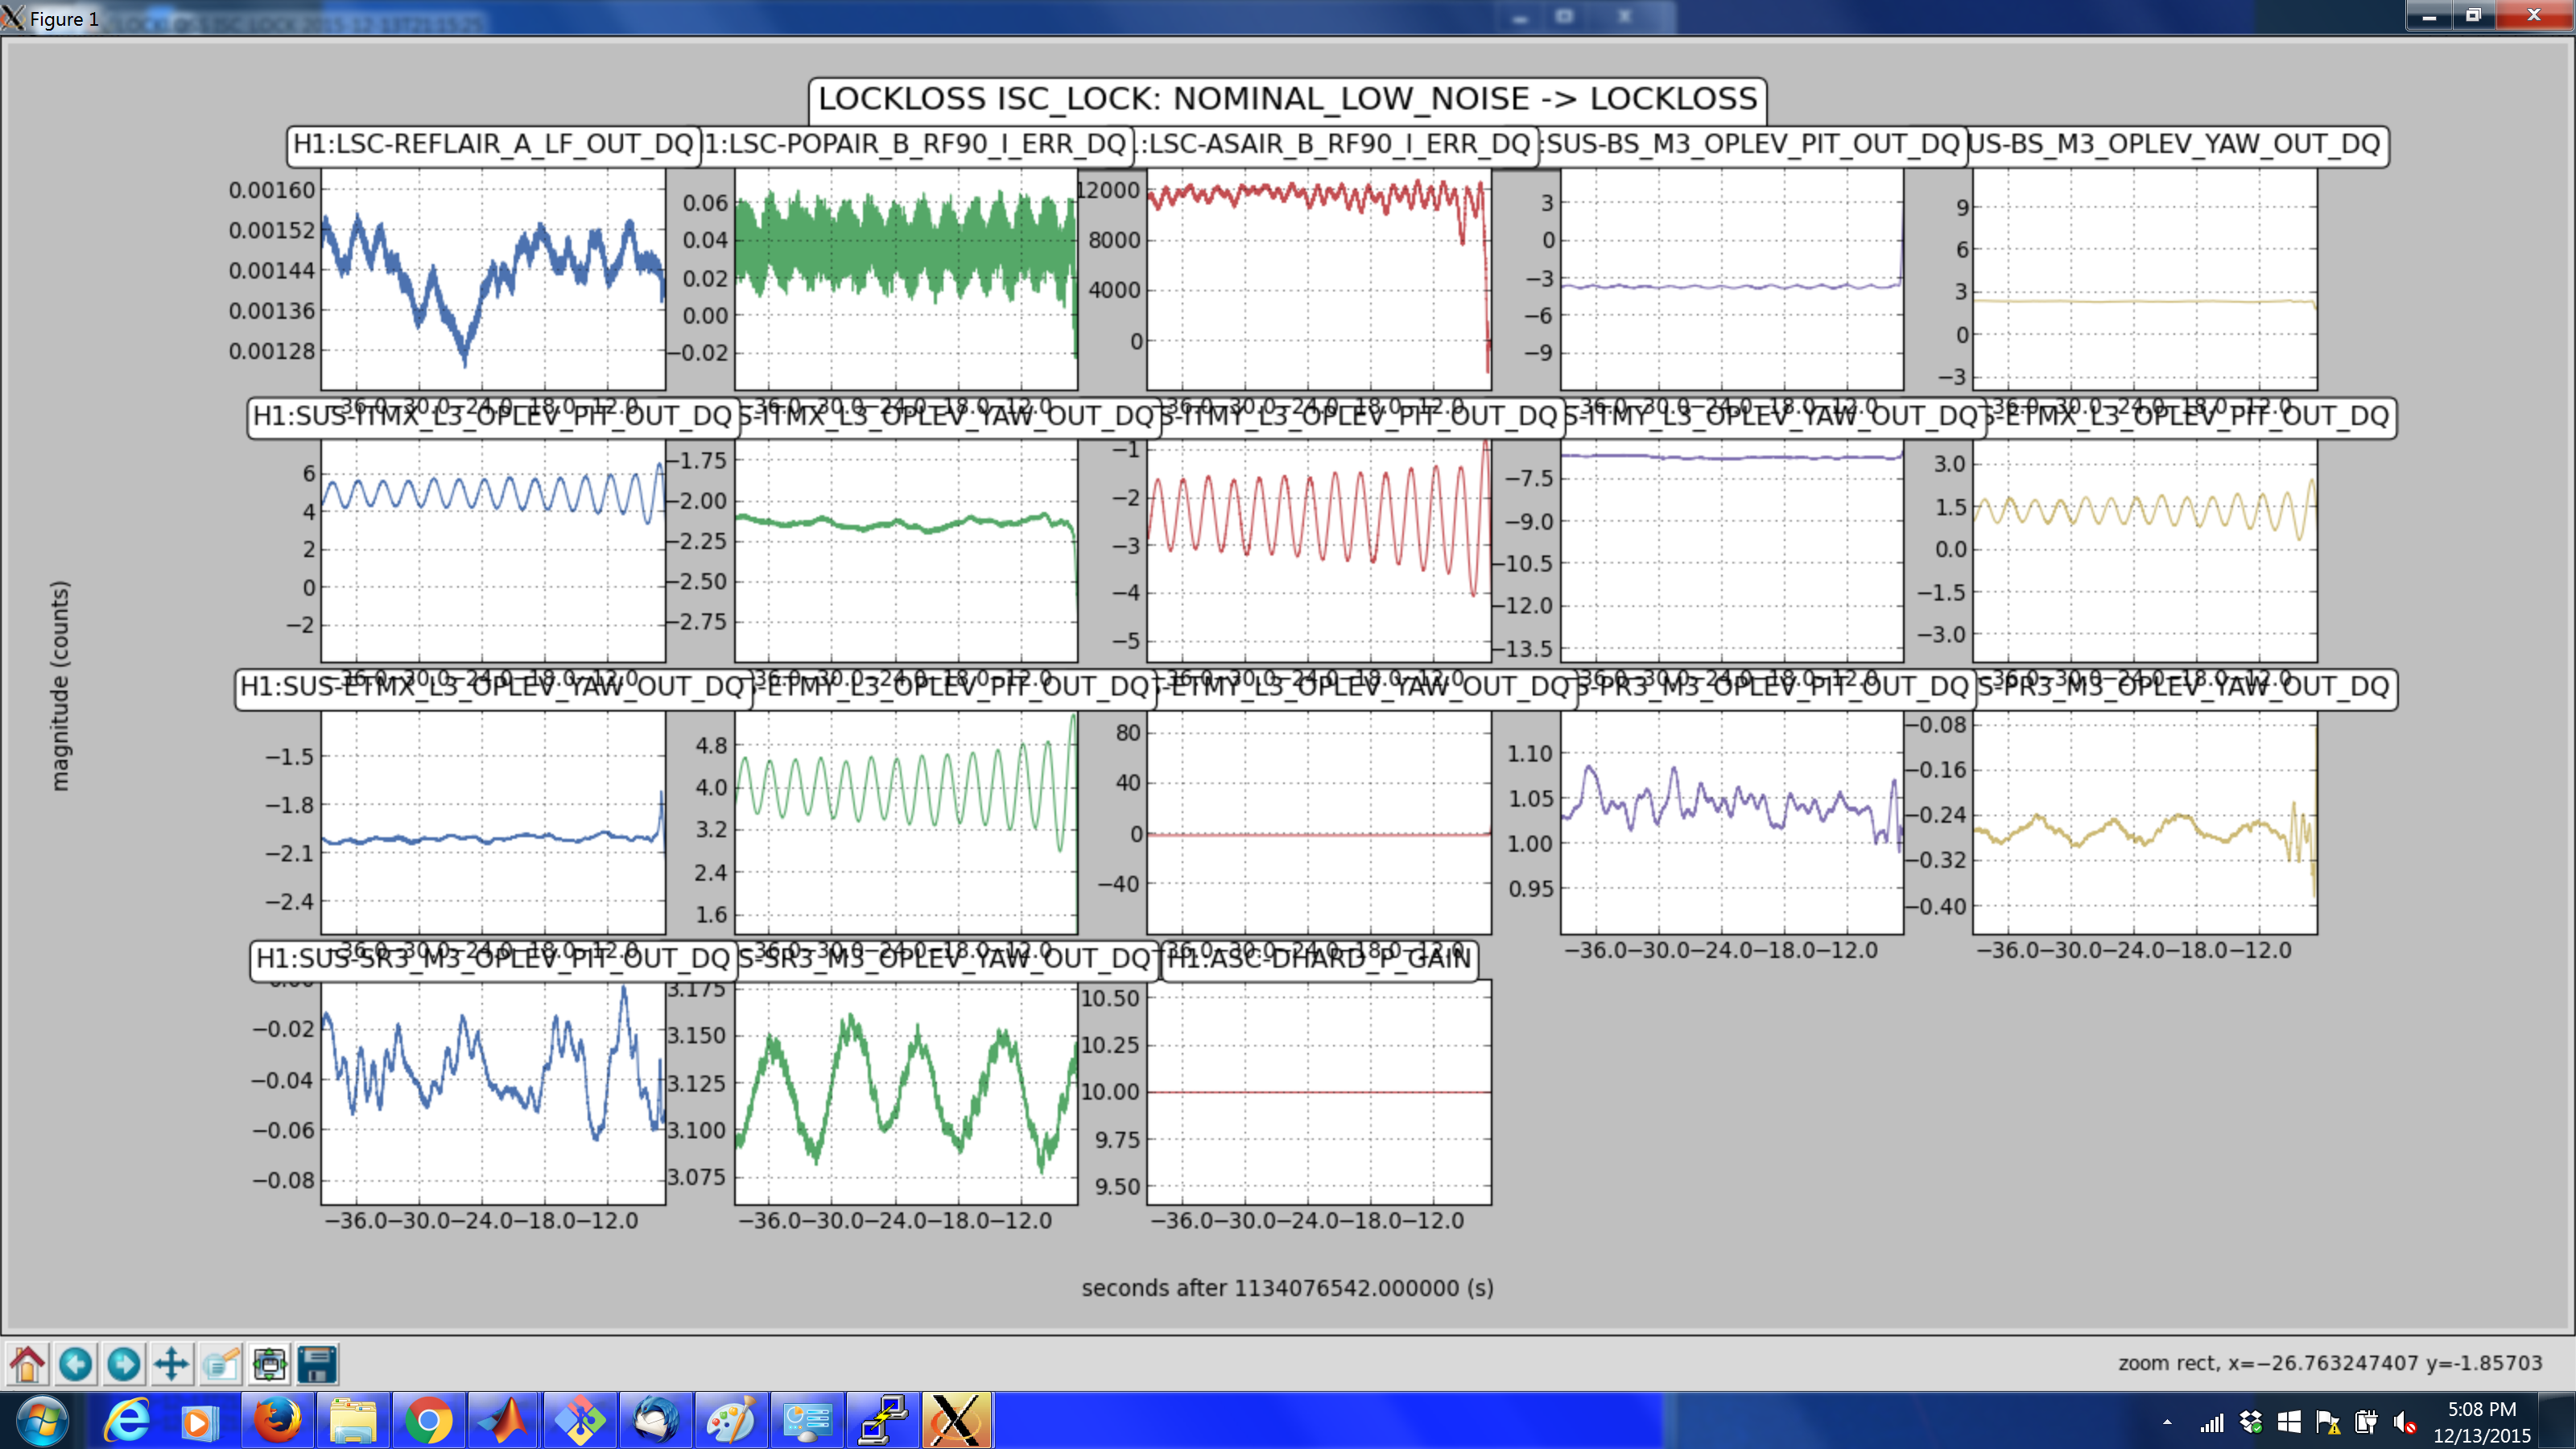The width and height of the screenshot is (2576, 1449).
Task: Open the Configure subplots tool
Action: [269, 1364]
